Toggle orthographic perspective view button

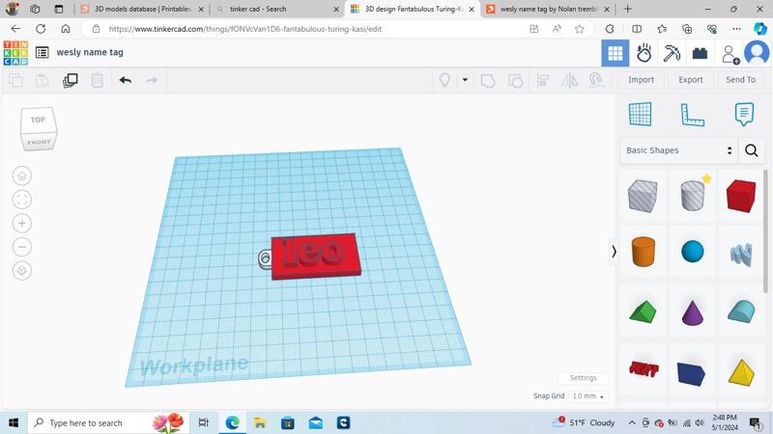point(21,271)
